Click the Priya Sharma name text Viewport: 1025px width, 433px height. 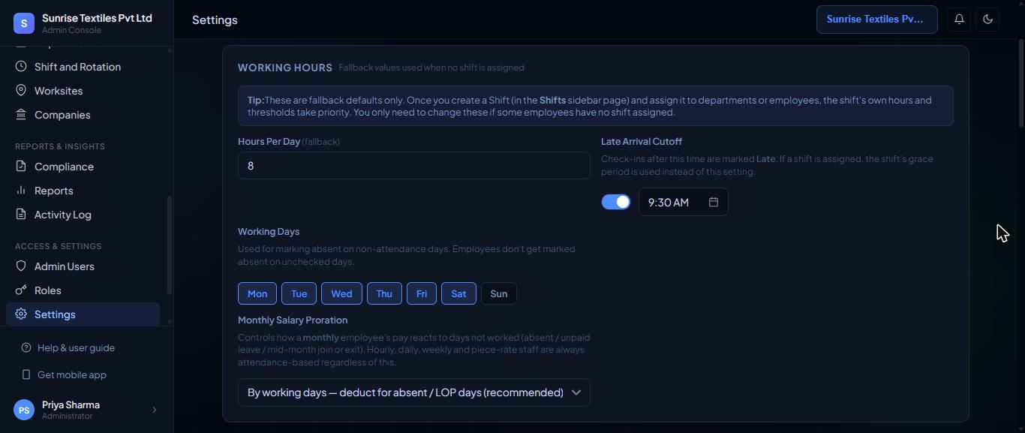pyautogui.click(x=71, y=405)
